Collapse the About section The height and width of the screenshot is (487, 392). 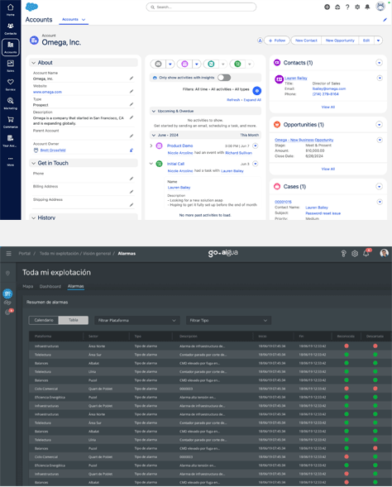click(x=34, y=63)
